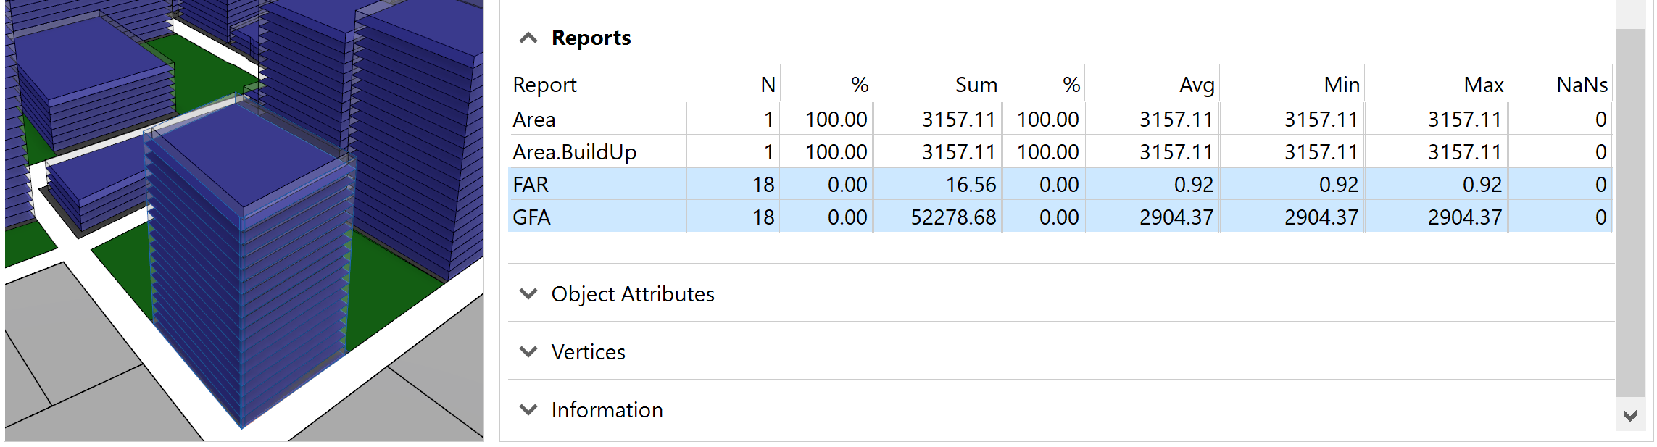The image size is (1657, 447).
Task: Select the Area.BuildUp report row
Action: coord(574,152)
